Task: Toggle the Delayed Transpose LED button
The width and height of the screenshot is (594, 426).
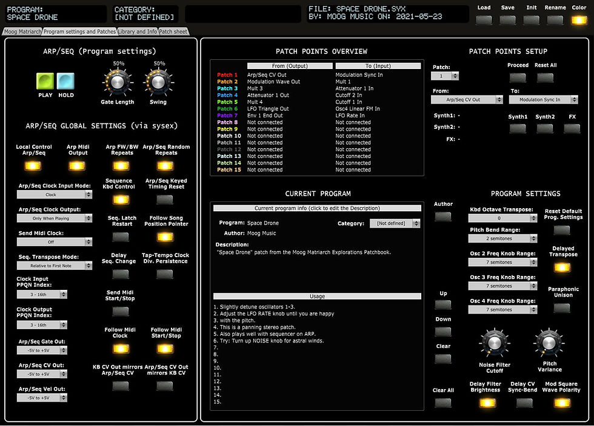Action: [x=562, y=267]
